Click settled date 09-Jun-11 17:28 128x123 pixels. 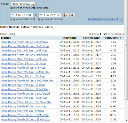pos(91,46)
